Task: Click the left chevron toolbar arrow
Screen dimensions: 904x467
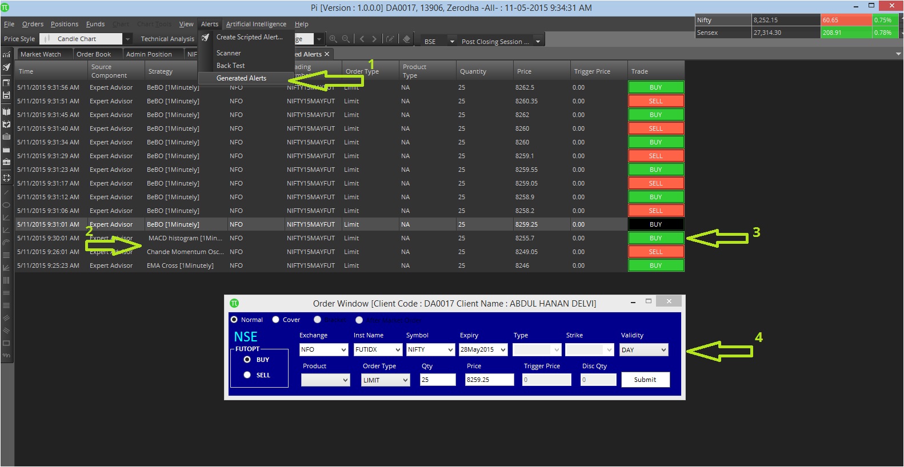Action: [362, 39]
